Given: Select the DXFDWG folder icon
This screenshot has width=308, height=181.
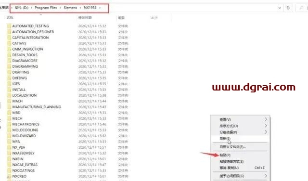Looking at the screenshot, I should click(x=9, y=78).
